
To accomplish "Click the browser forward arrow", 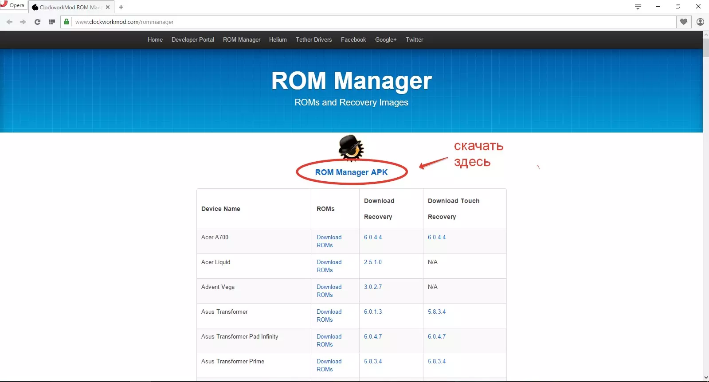I will [x=23, y=22].
